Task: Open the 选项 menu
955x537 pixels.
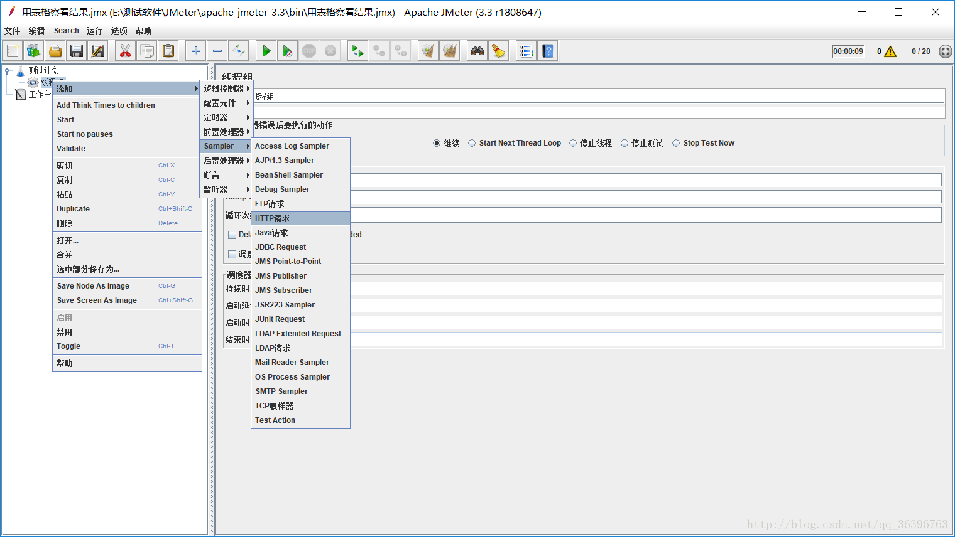Action: click(x=119, y=31)
